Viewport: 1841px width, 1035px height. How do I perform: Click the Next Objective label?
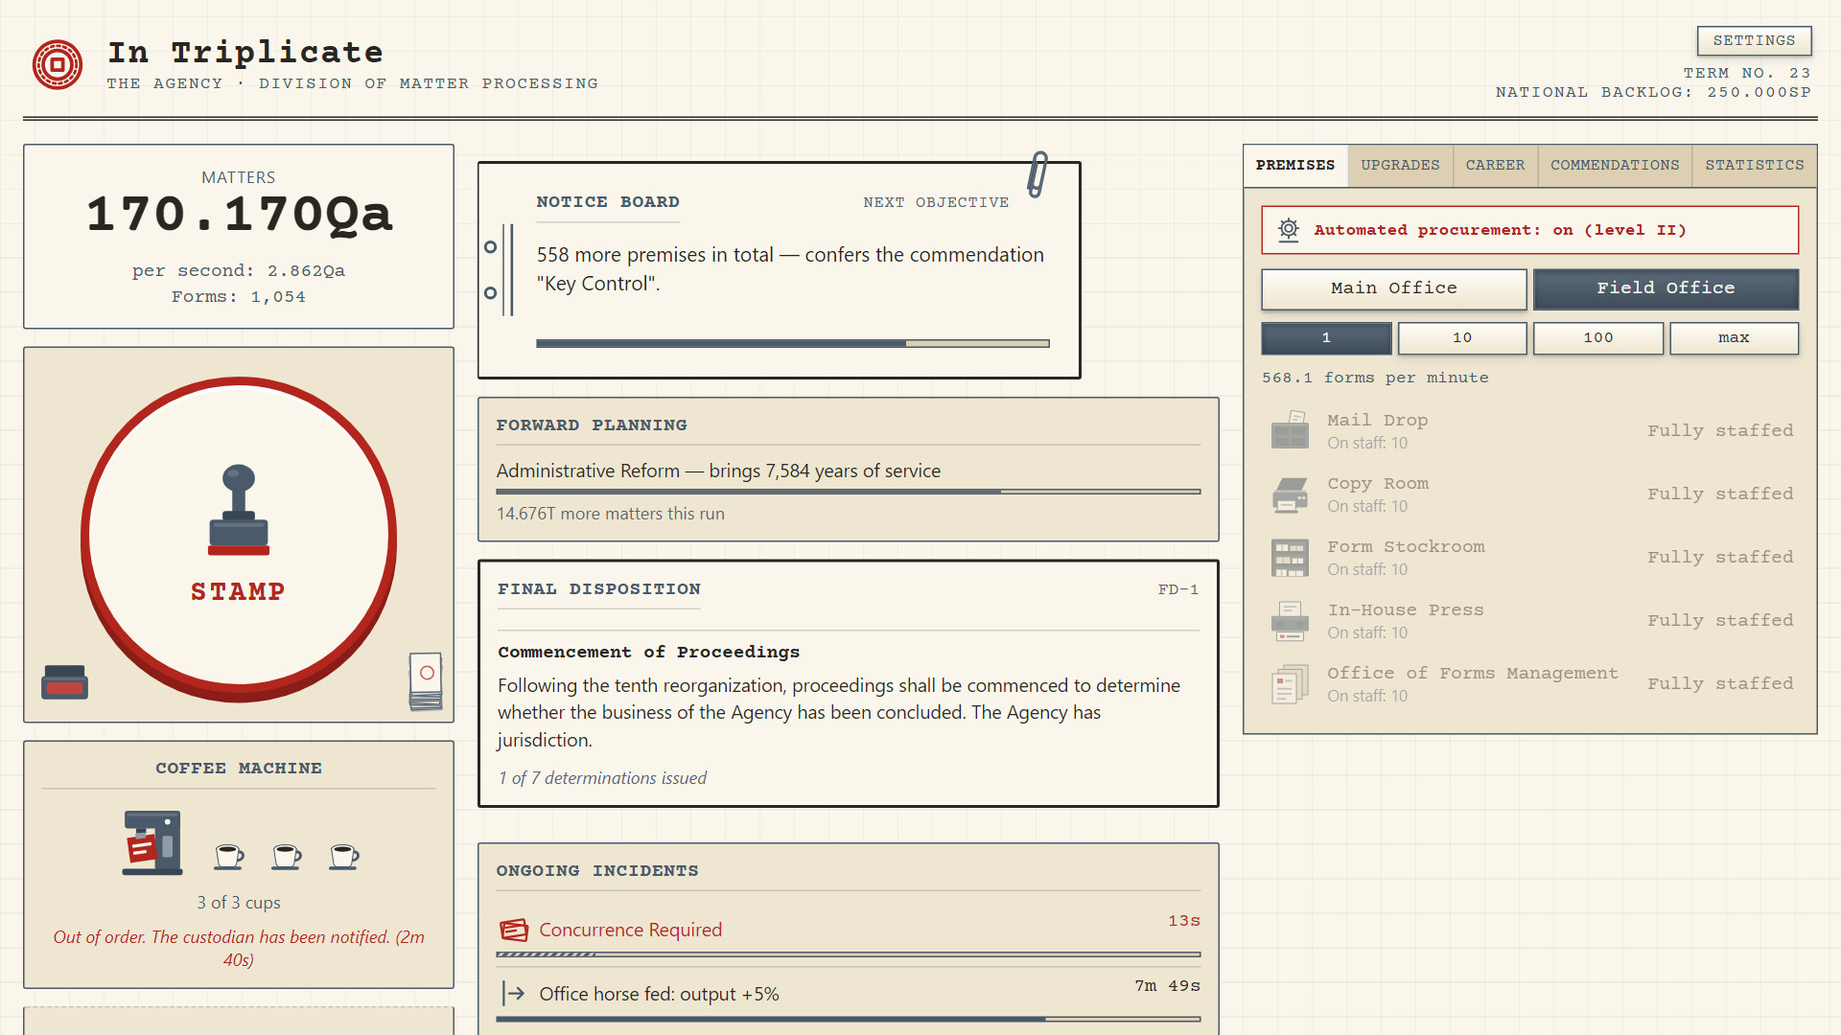coord(935,202)
